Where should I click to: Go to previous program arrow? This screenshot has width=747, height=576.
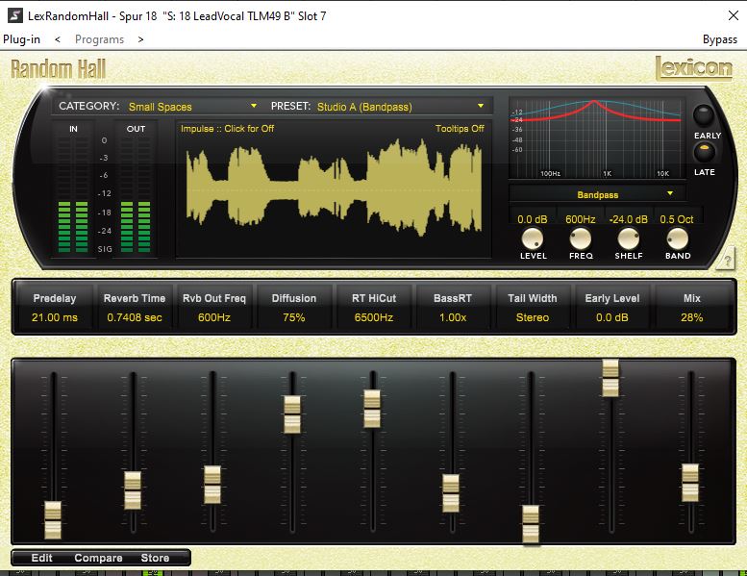point(58,39)
